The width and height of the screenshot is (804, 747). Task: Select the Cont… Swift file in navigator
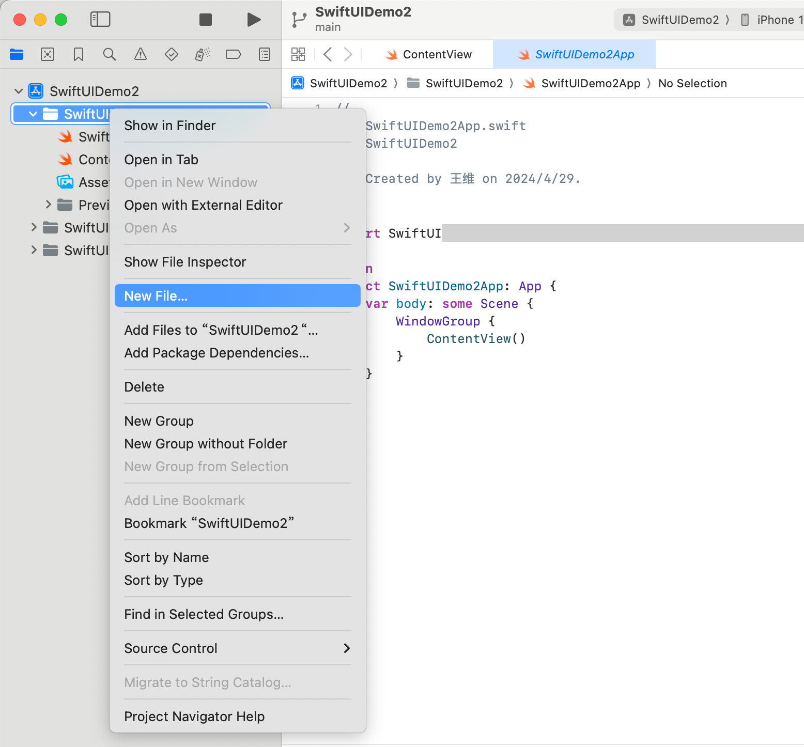click(83, 159)
